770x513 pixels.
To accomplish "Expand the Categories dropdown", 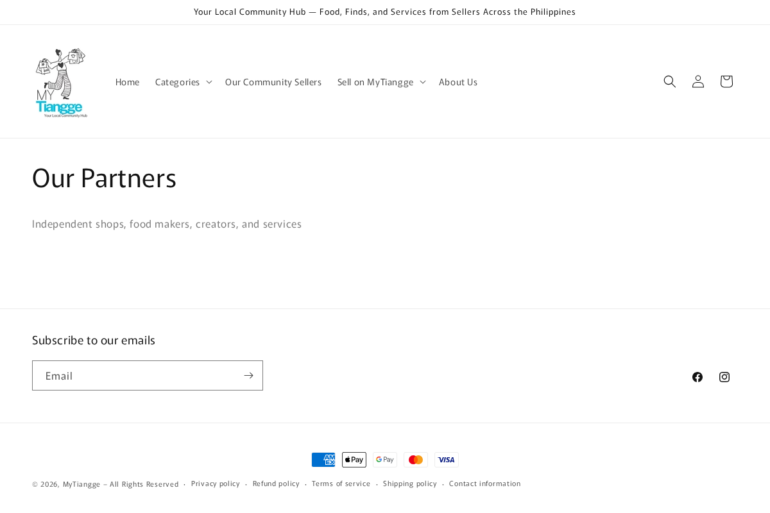I will (178, 81).
